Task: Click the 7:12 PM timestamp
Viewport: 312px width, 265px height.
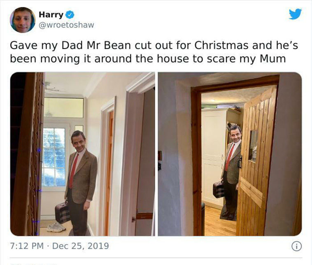Action: tap(27, 246)
